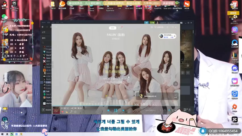Select the first lyrics view tab in pill switcher

point(113,28)
